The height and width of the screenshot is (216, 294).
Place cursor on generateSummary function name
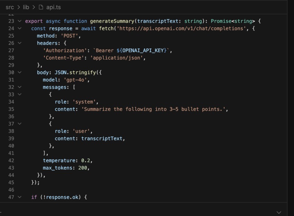click(112, 21)
